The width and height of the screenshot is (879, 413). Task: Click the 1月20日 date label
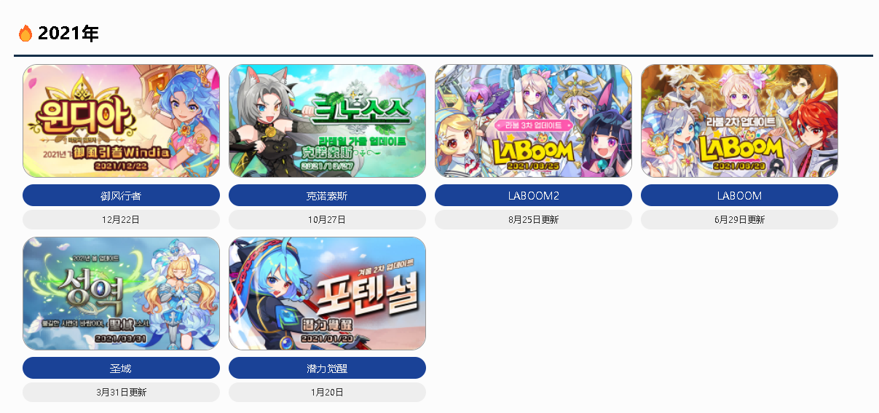pyautogui.click(x=327, y=392)
